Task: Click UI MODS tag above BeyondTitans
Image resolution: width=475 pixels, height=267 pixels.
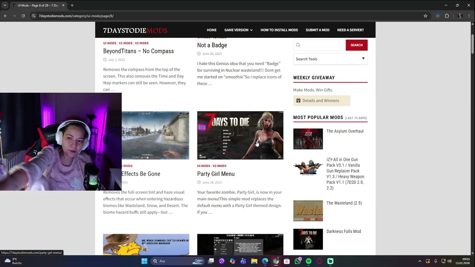Action: pos(109,43)
